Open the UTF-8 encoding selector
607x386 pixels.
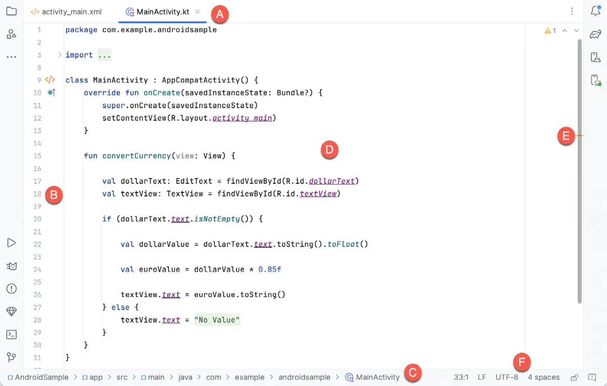(507, 377)
